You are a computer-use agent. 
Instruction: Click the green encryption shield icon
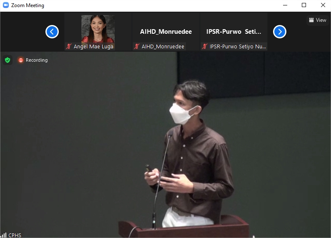pos(7,60)
